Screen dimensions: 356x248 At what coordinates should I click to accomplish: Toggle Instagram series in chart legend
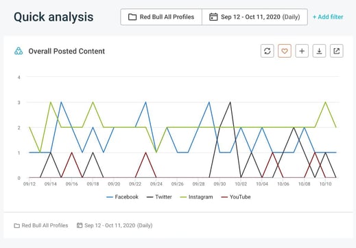[196, 197]
